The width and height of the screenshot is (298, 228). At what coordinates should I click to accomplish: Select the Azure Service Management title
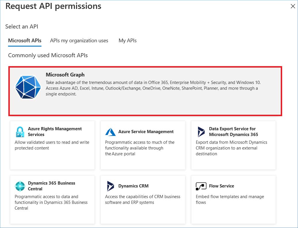click(x=146, y=132)
